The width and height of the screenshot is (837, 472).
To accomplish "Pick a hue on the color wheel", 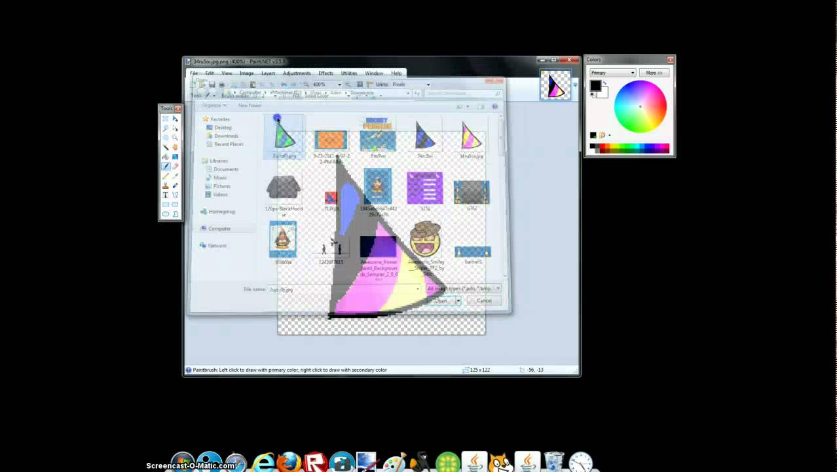I will point(640,106).
